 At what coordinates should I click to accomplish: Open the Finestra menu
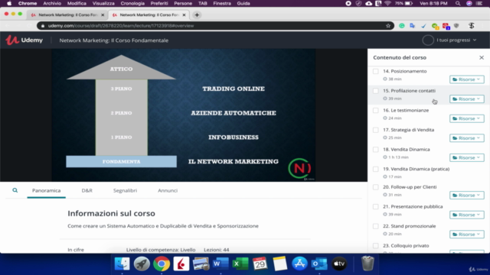tap(222, 3)
